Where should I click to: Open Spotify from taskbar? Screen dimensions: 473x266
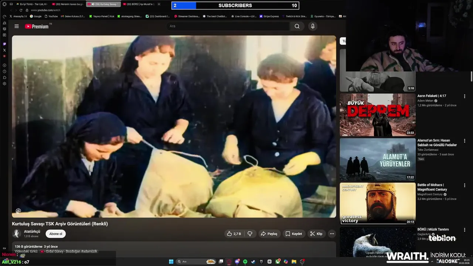click(245, 262)
